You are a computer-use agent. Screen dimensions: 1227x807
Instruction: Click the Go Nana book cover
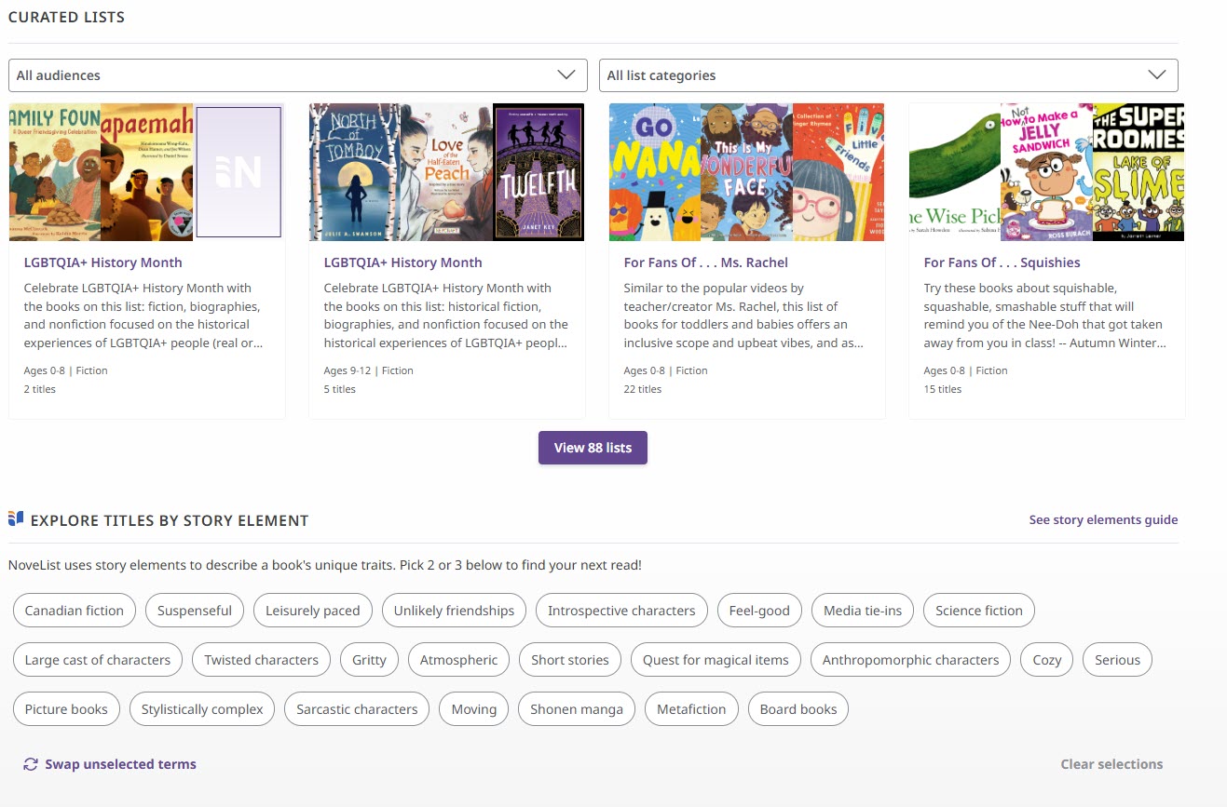coord(654,172)
